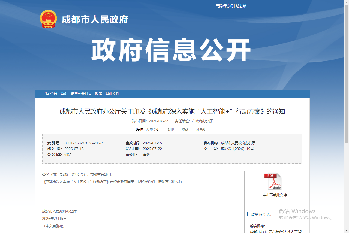Click 发布机构 value 成都市人民政府办公厅

point(238,143)
